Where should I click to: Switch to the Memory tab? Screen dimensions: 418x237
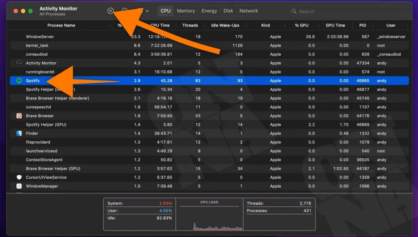(x=186, y=11)
